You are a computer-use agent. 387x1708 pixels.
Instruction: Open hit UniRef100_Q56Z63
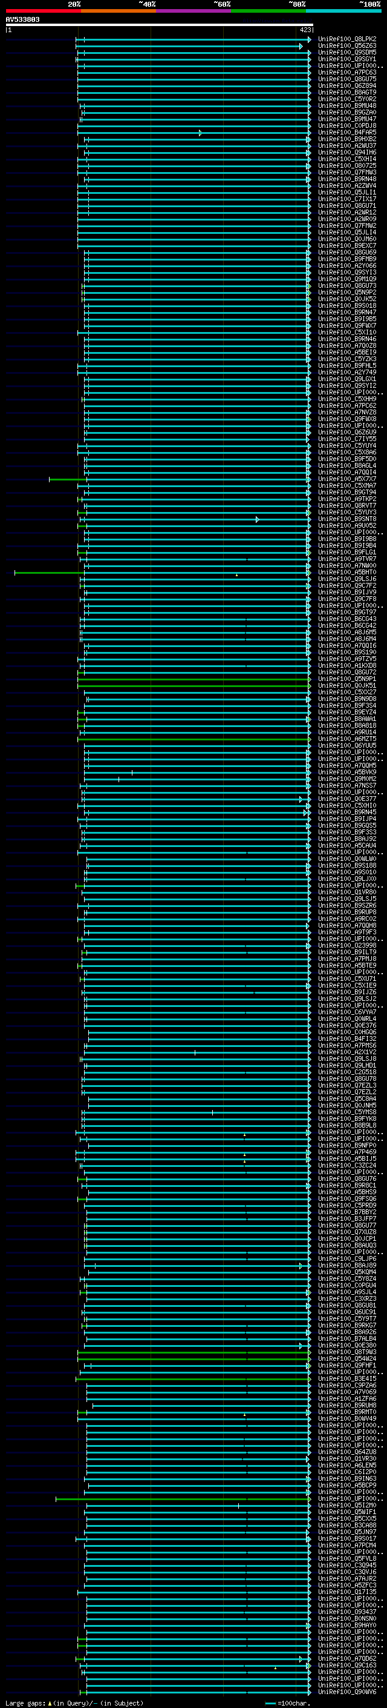[347, 46]
